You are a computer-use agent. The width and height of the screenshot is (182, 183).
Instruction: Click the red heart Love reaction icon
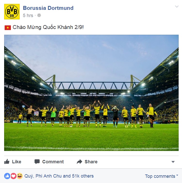click(x=13, y=176)
